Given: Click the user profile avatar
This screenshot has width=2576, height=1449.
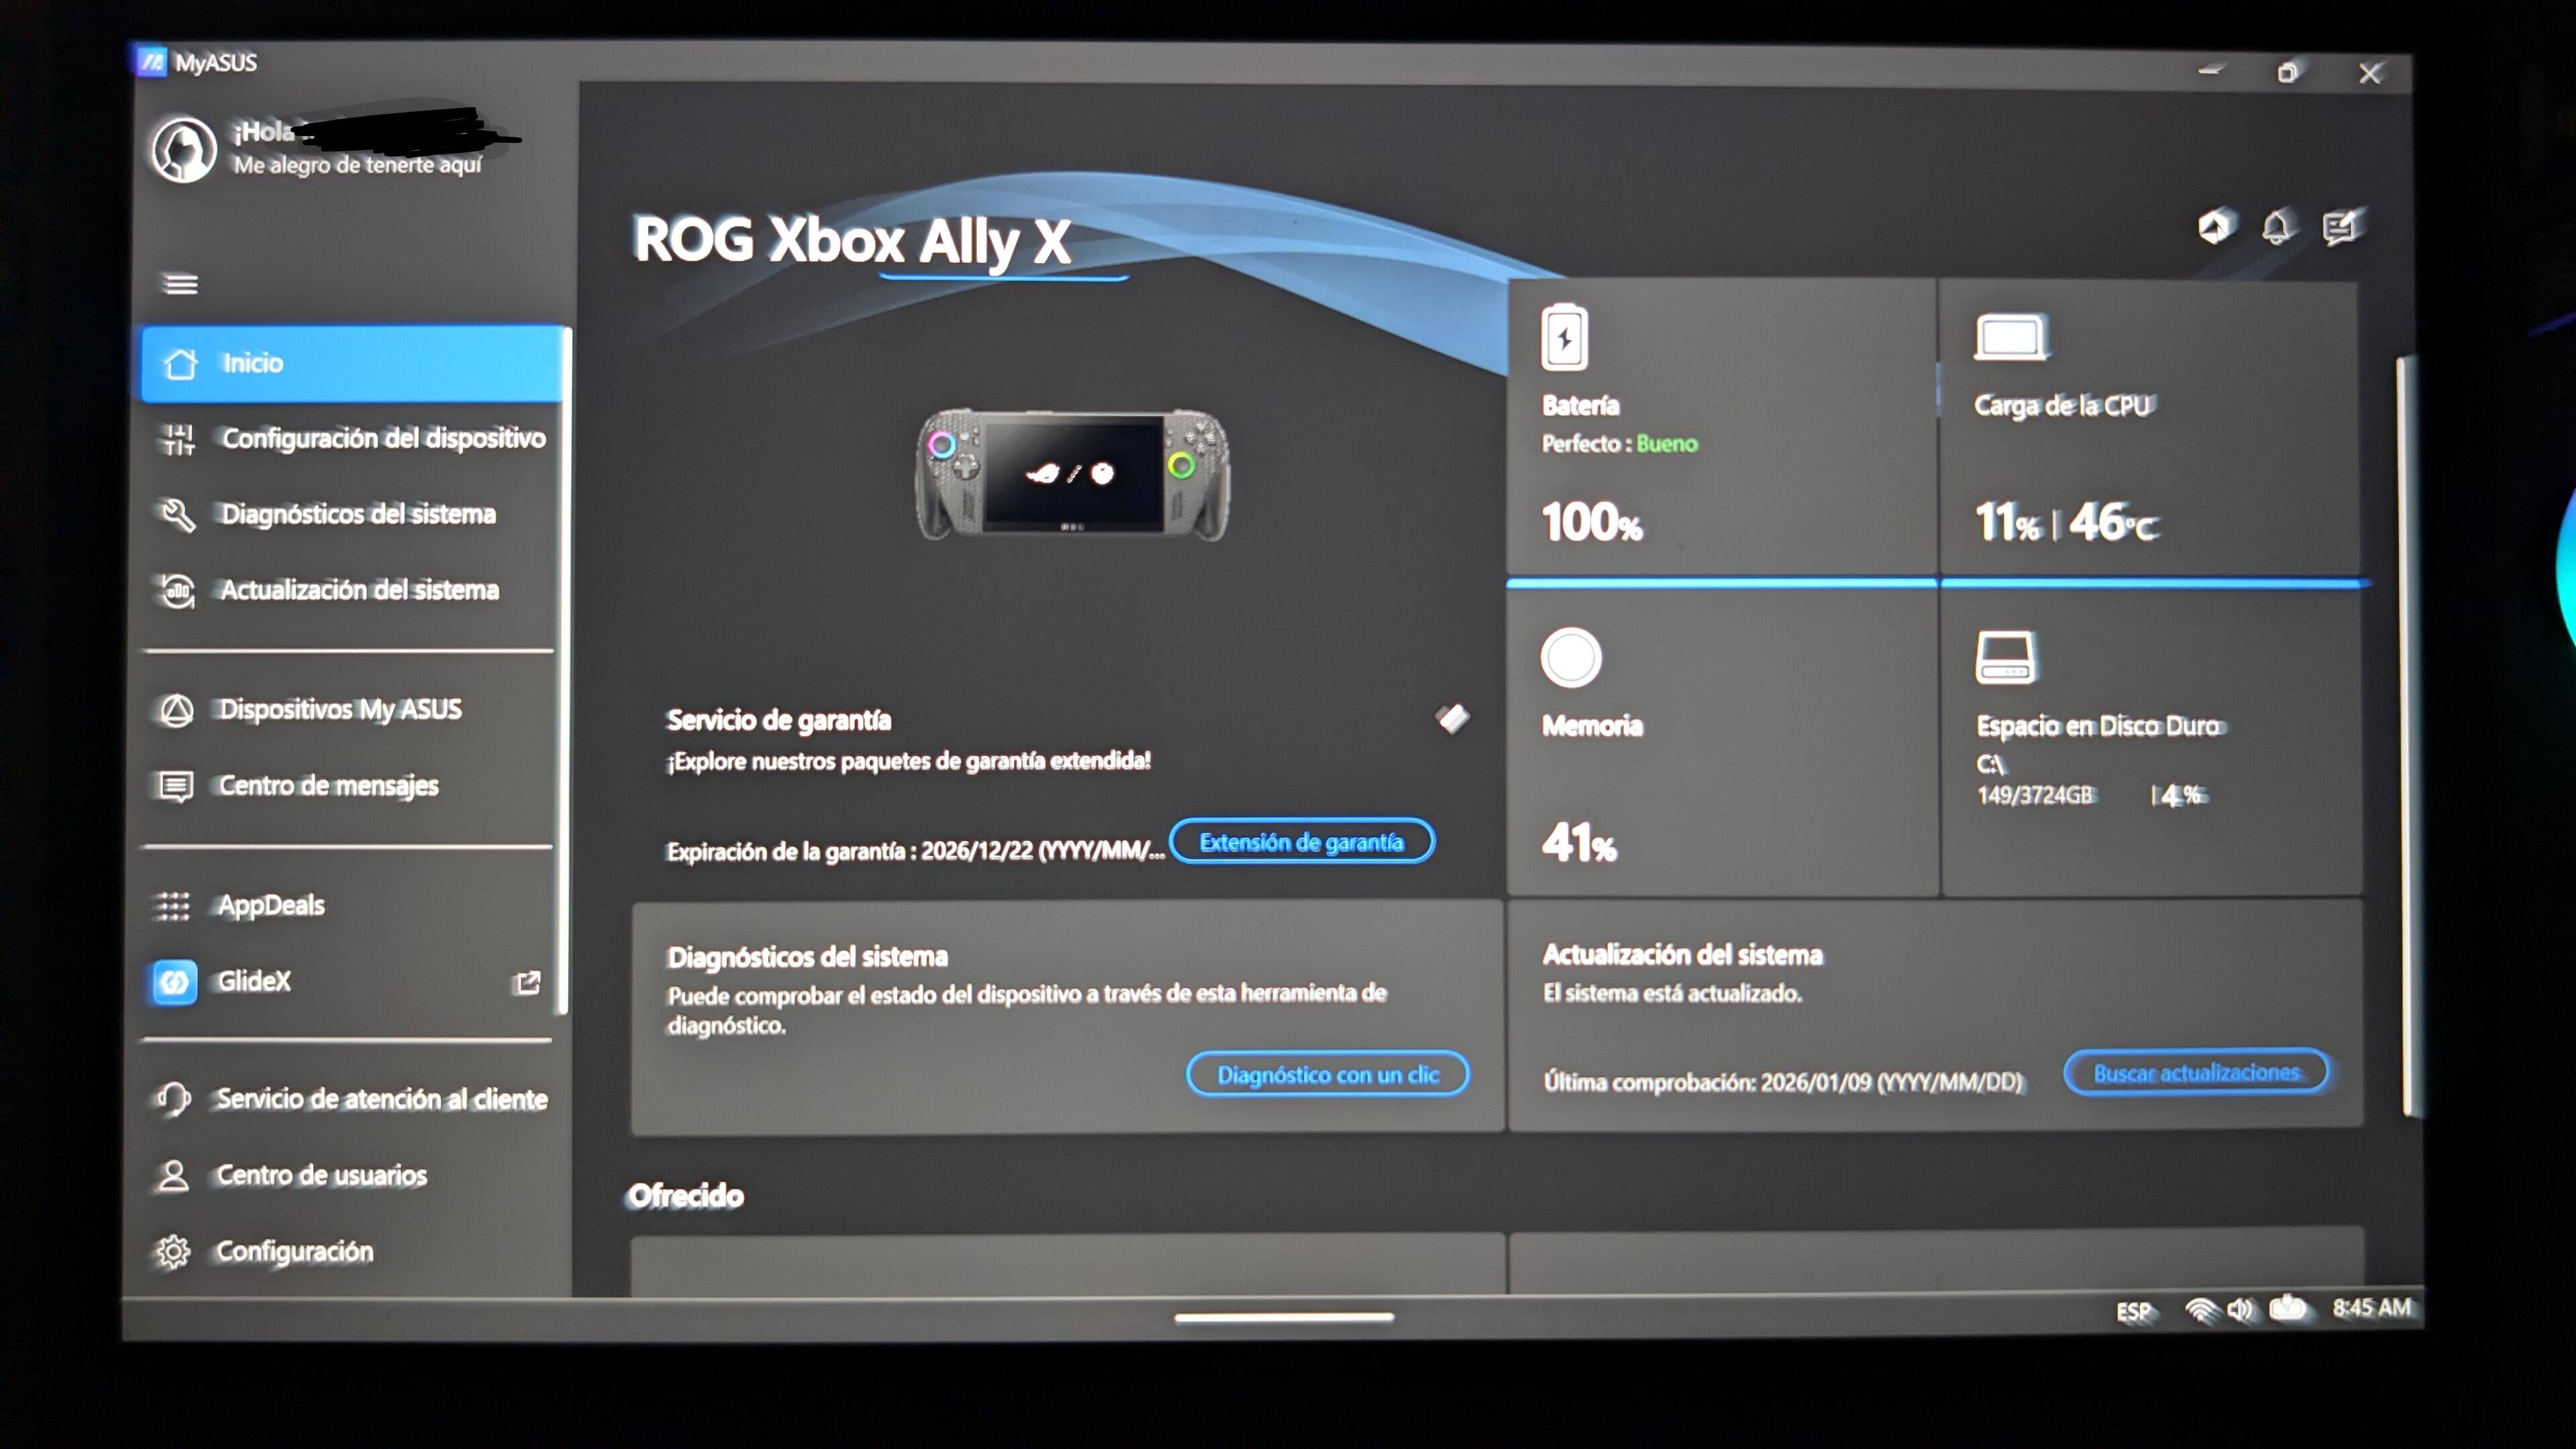Looking at the screenshot, I should pos(184,150).
